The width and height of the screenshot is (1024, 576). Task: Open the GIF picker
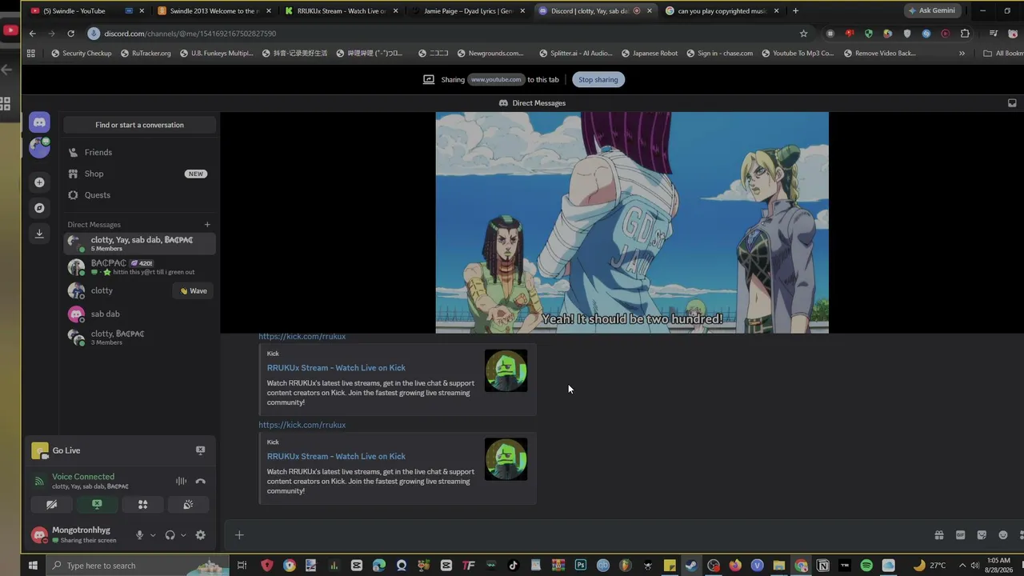(x=961, y=535)
